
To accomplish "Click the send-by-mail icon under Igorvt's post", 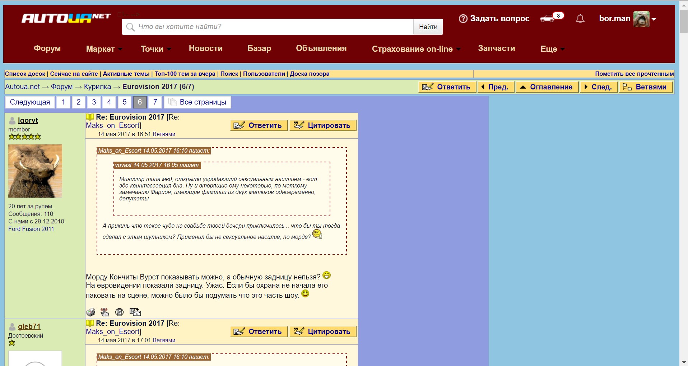I will 135,312.
